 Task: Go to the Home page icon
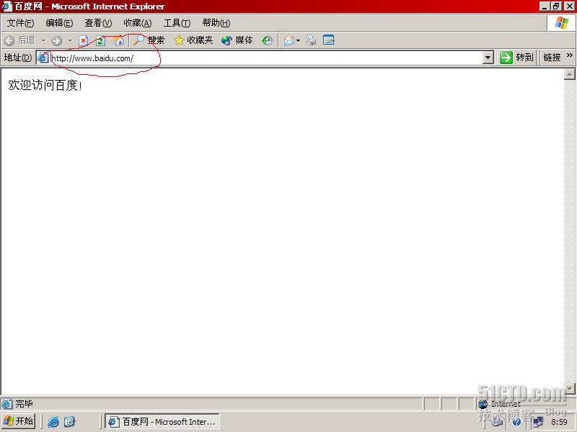tap(118, 40)
